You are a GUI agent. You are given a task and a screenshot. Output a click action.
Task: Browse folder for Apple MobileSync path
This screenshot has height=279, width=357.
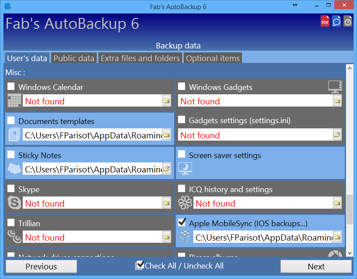337,237
